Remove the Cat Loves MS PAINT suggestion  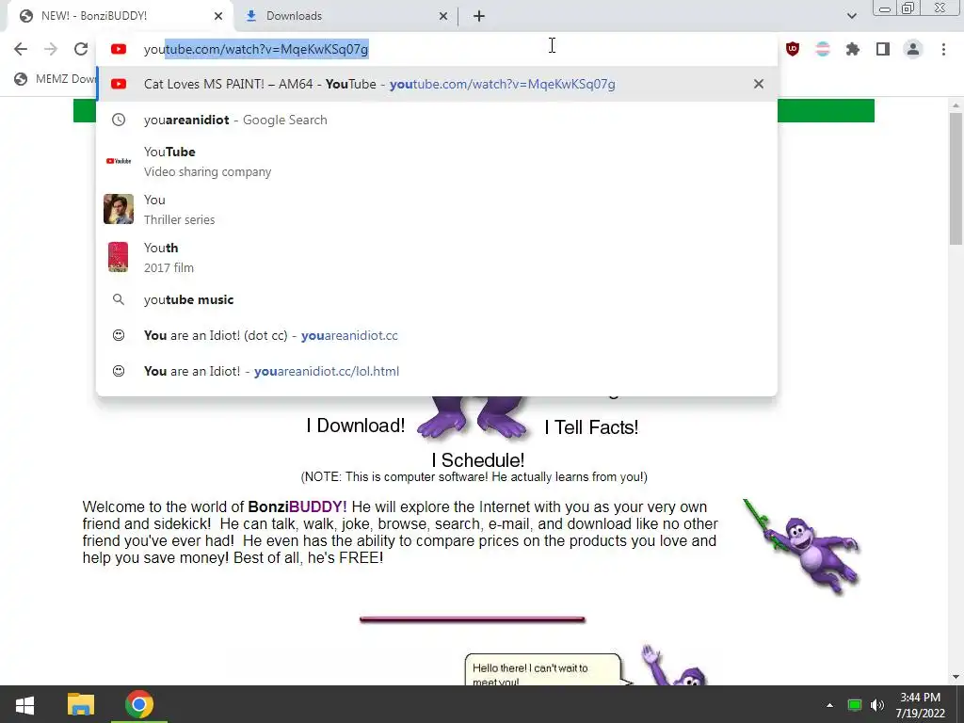759,84
